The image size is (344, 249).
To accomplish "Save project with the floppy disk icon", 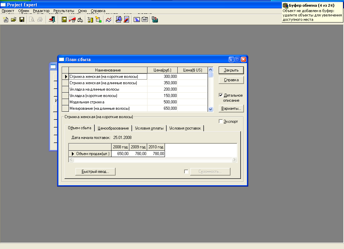I will point(22,20).
